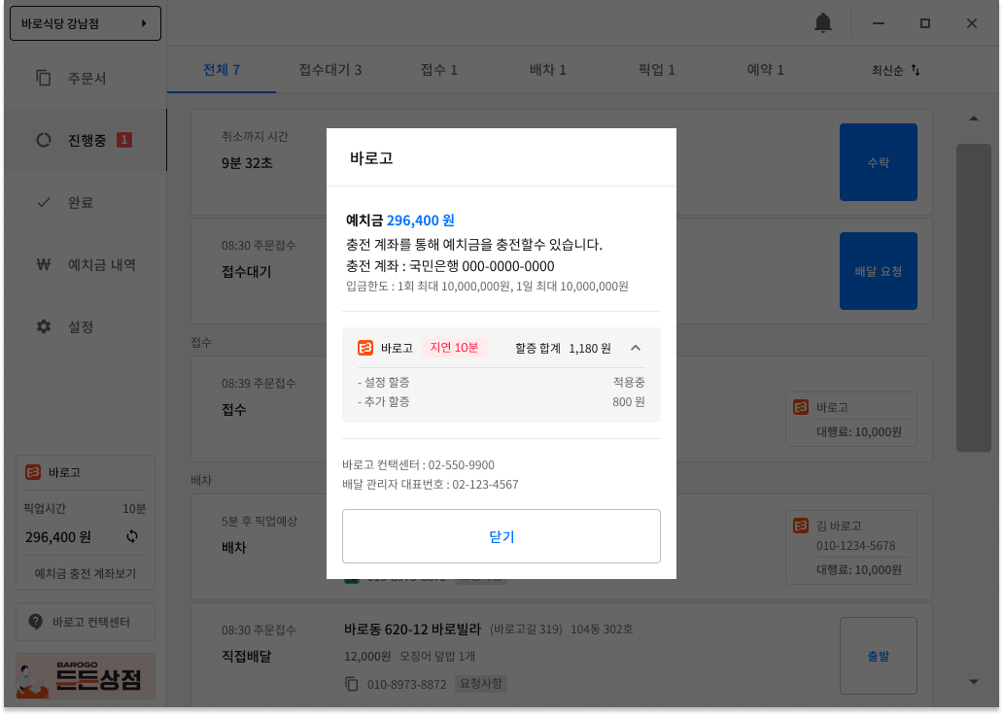1003x715 pixels.
Task: Click the 010-1234-5678 rider phone number
Action: 855,546
